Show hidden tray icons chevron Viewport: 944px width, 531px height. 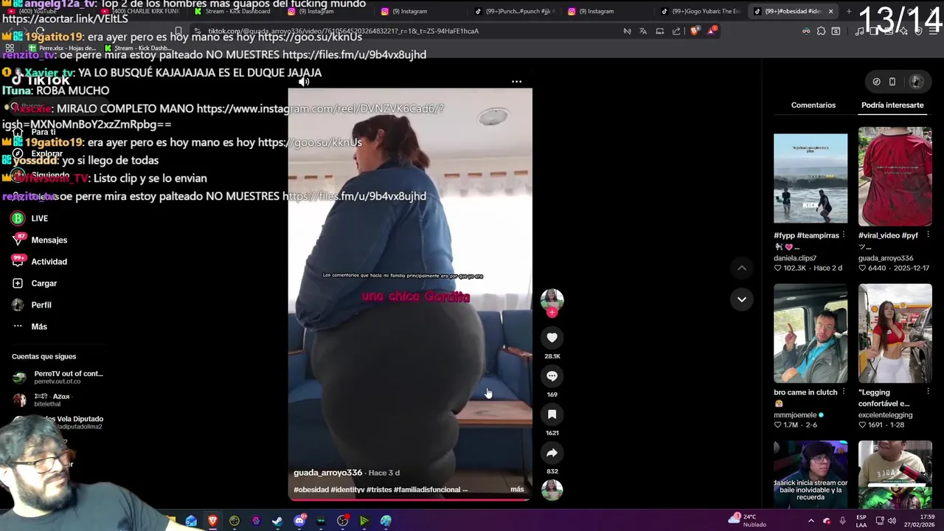[x=811, y=521]
